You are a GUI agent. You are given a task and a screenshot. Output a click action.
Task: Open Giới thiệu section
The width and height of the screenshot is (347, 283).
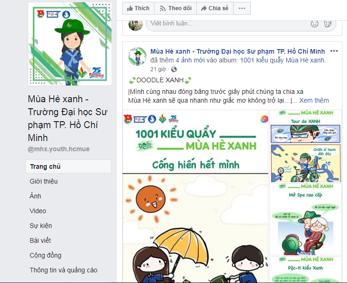[43, 181]
